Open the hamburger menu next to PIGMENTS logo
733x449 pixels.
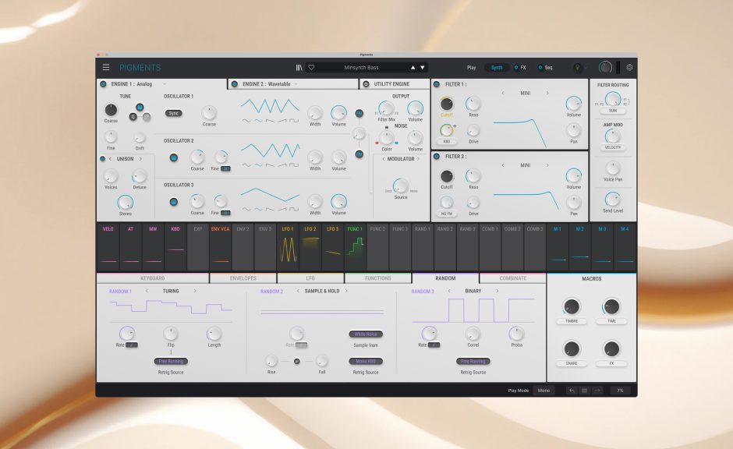pos(107,67)
